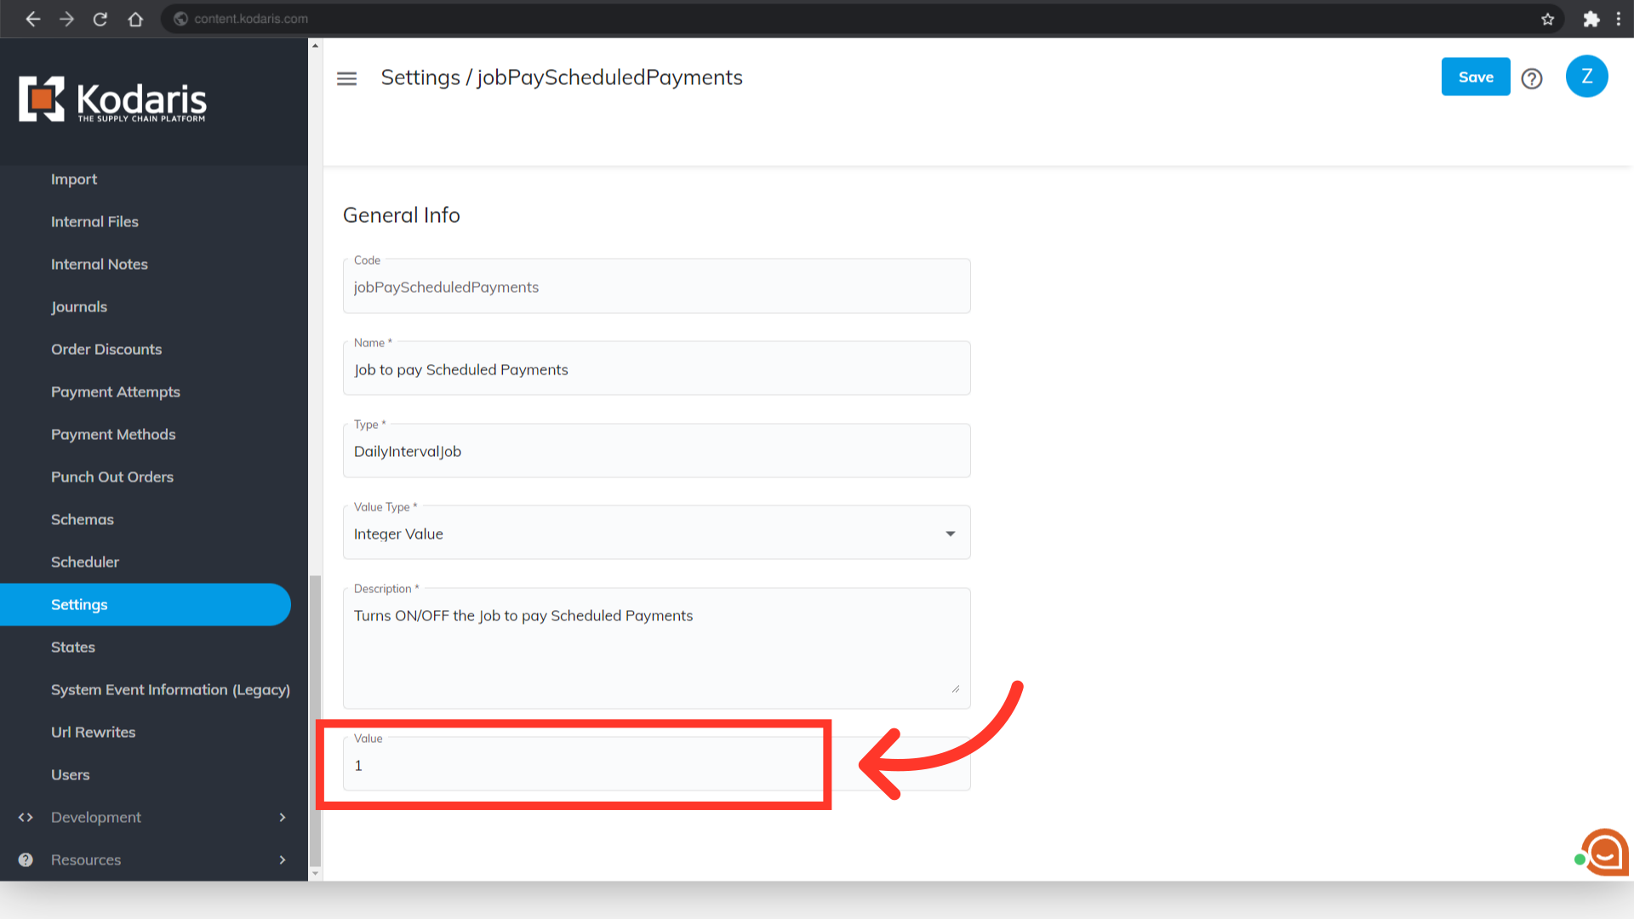Click the Settings breadcrumb link
Screen dimensions: 1634x919
tap(420, 77)
